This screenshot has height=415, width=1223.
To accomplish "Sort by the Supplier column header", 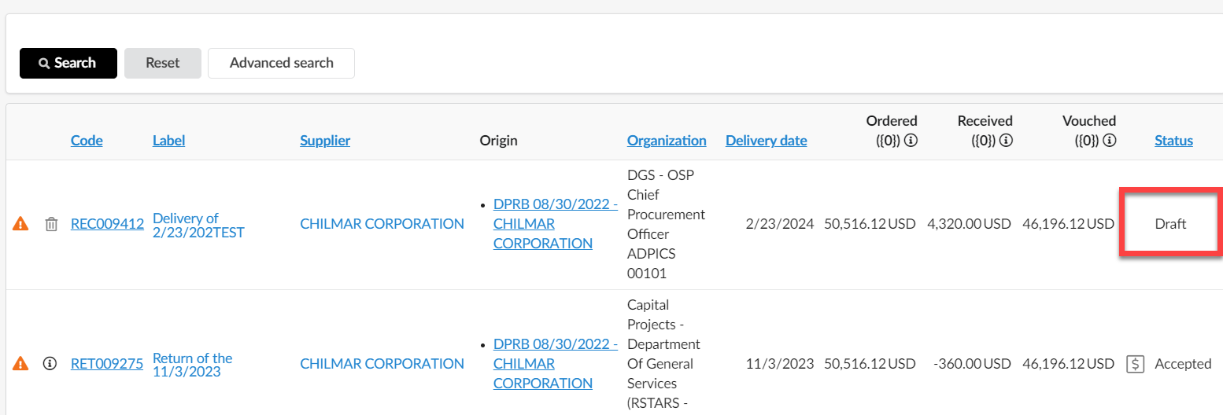I will (x=325, y=141).
